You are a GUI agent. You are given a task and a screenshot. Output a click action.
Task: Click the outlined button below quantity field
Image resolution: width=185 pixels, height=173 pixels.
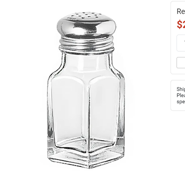[x=181, y=63]
